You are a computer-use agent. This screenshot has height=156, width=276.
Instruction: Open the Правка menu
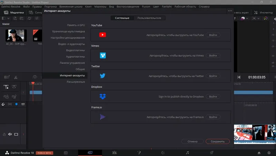(37, 7)
